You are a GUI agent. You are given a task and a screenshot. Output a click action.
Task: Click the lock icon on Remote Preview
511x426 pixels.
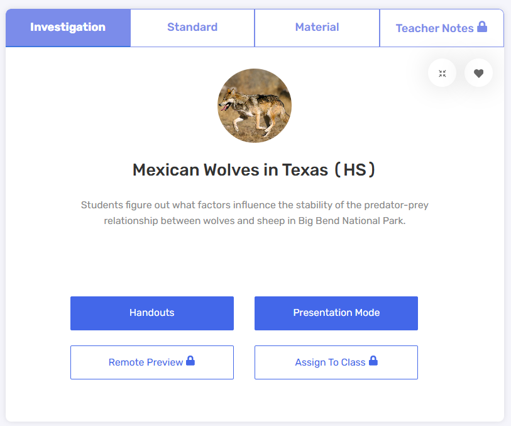[x=190, y=361]
